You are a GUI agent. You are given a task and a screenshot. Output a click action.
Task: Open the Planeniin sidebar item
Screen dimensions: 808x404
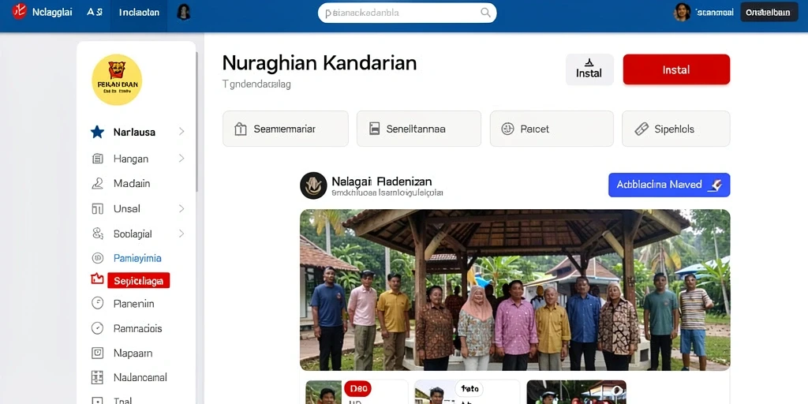click(133, 304)
